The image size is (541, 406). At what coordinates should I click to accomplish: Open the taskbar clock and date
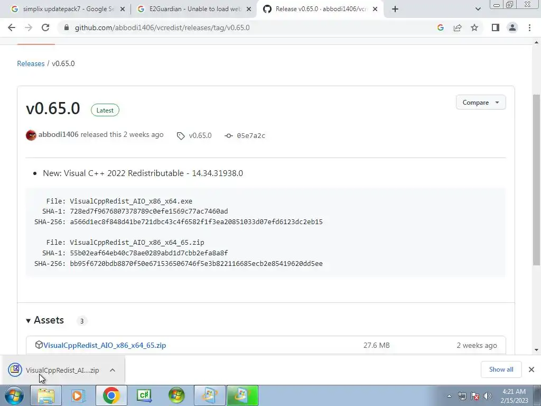[514, 396]
